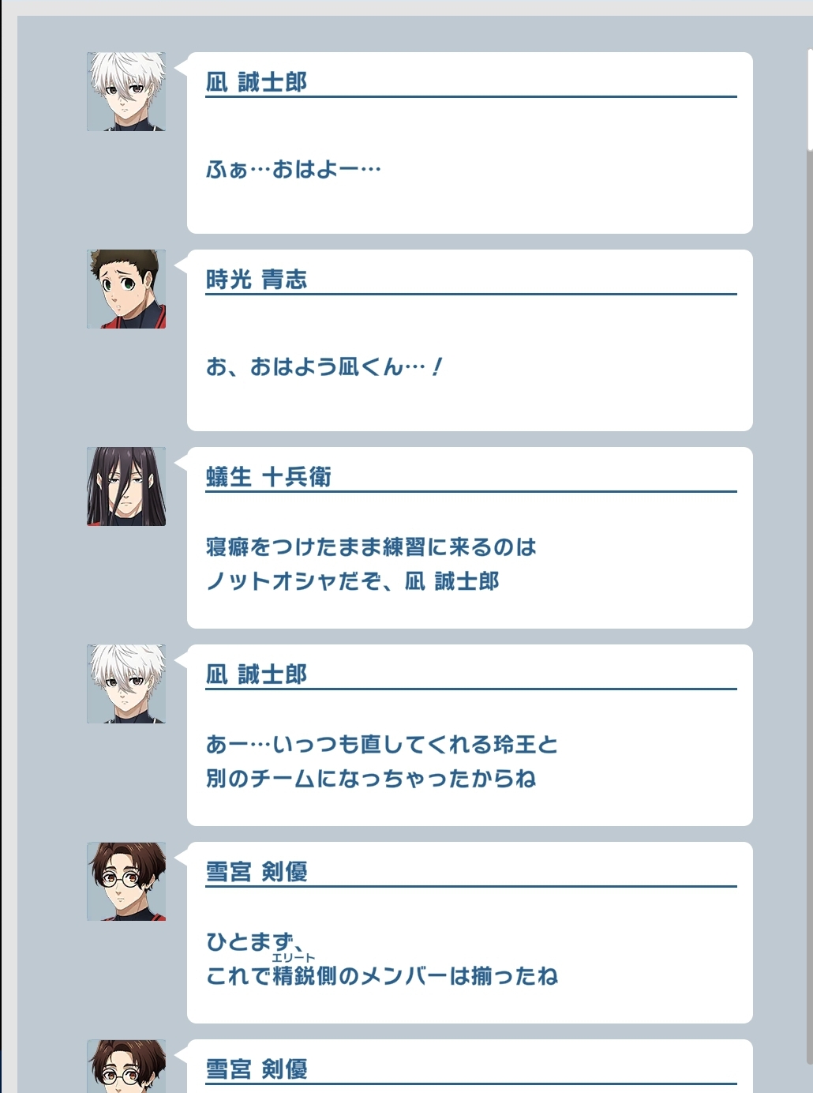Click the partially visible 雪宮 avatar at bottom
This screenshot has height=1093, width=813.
click(126, 1066)
